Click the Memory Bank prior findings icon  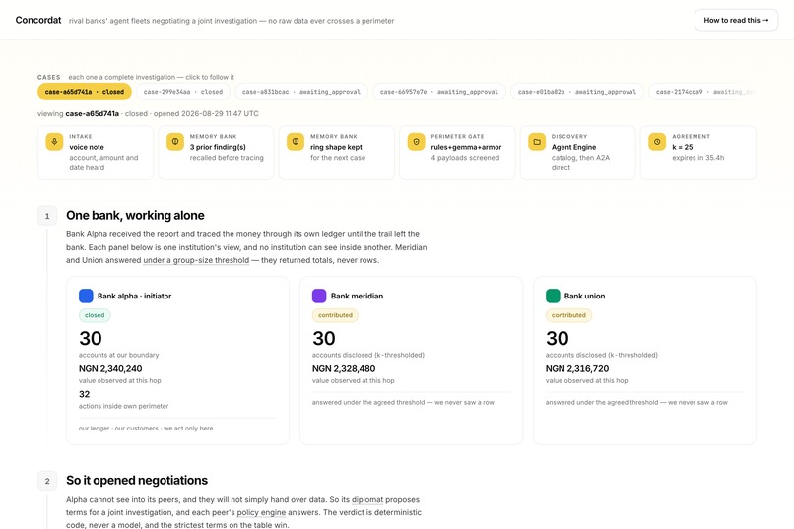(174, 142)
